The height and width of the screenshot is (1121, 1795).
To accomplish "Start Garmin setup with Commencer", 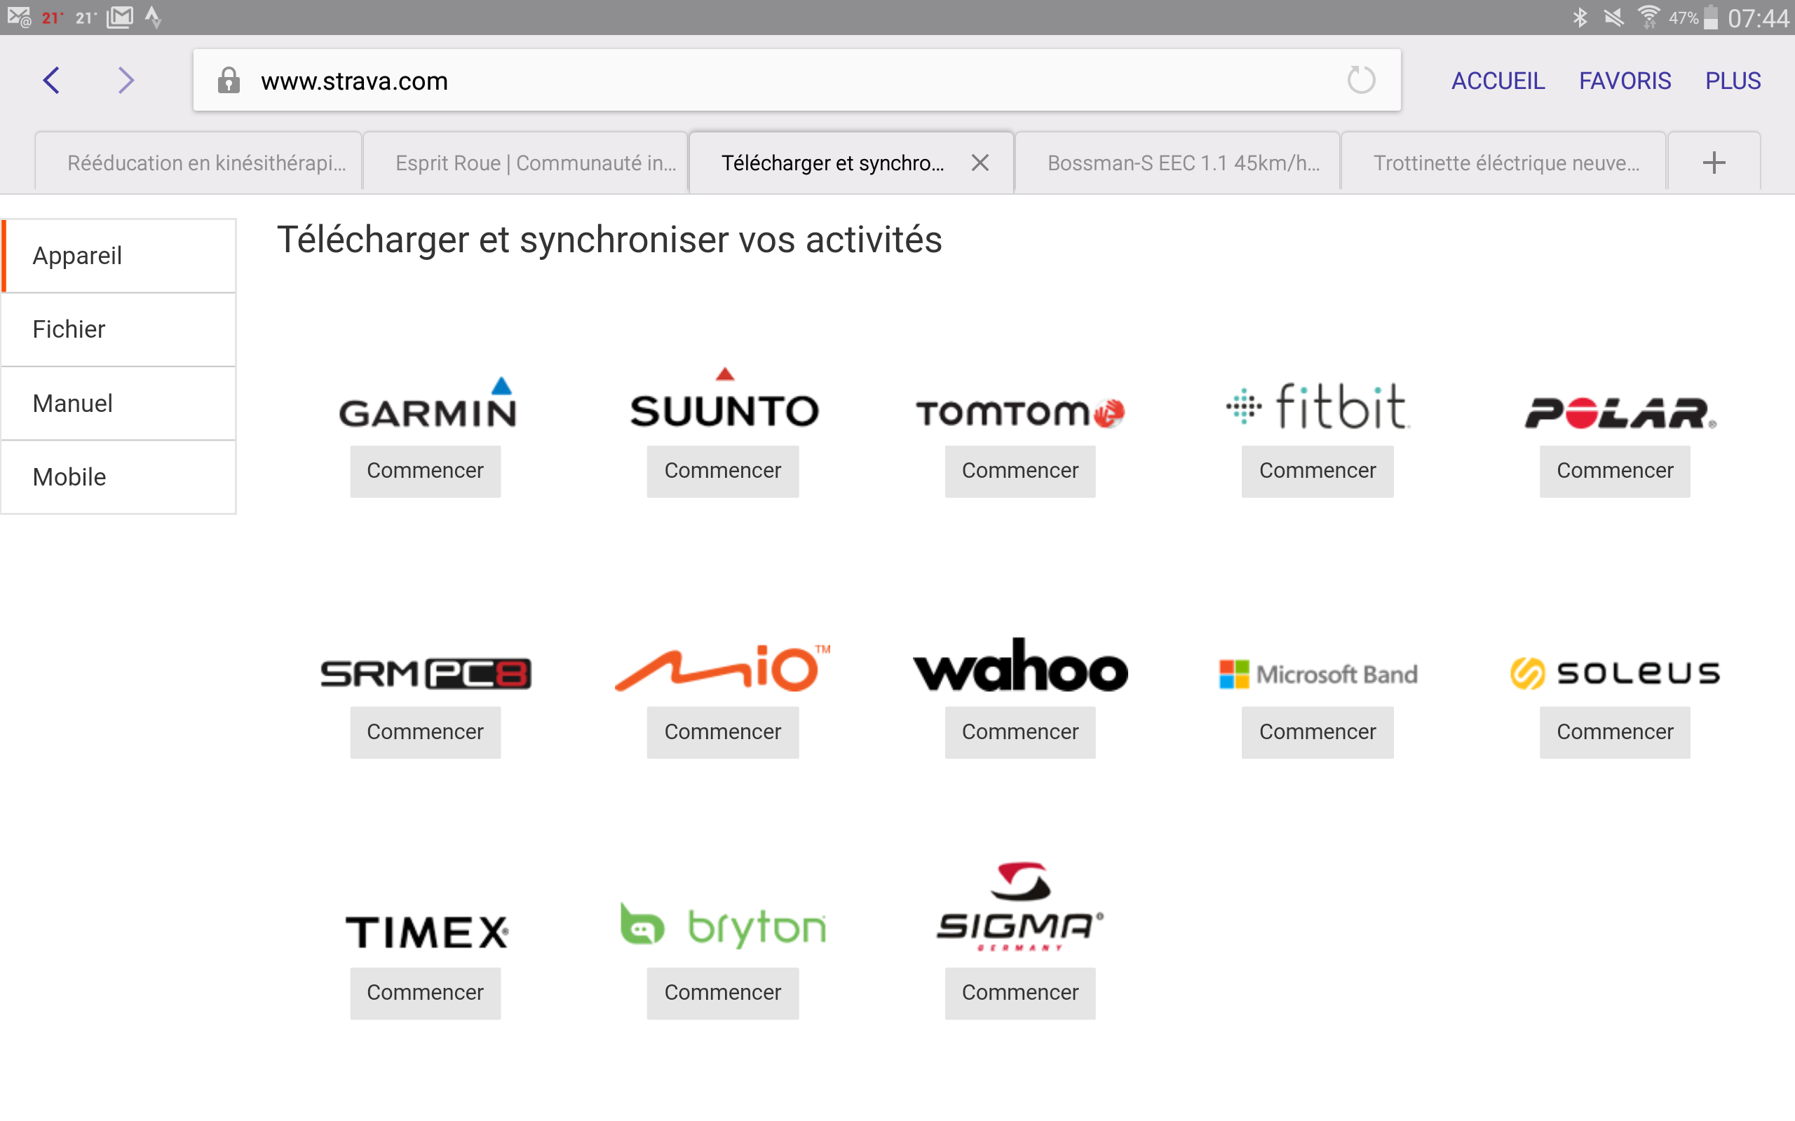I will click(x=425, y=471).
